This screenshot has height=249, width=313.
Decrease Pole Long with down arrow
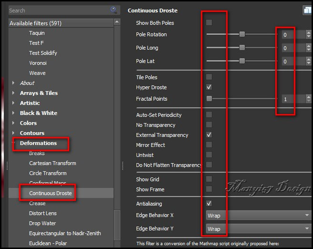(308, 50)
